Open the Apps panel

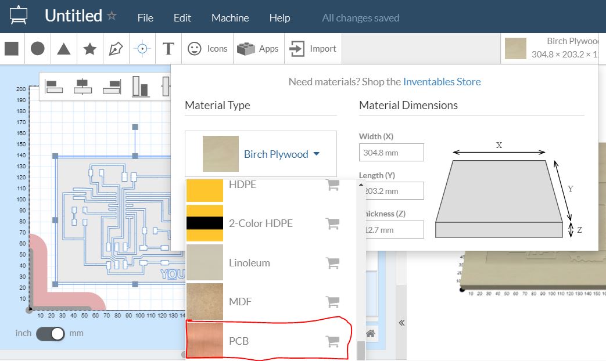(258, 49)
